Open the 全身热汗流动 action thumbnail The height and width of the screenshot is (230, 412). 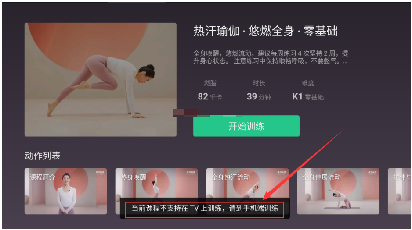coord(247,183)
